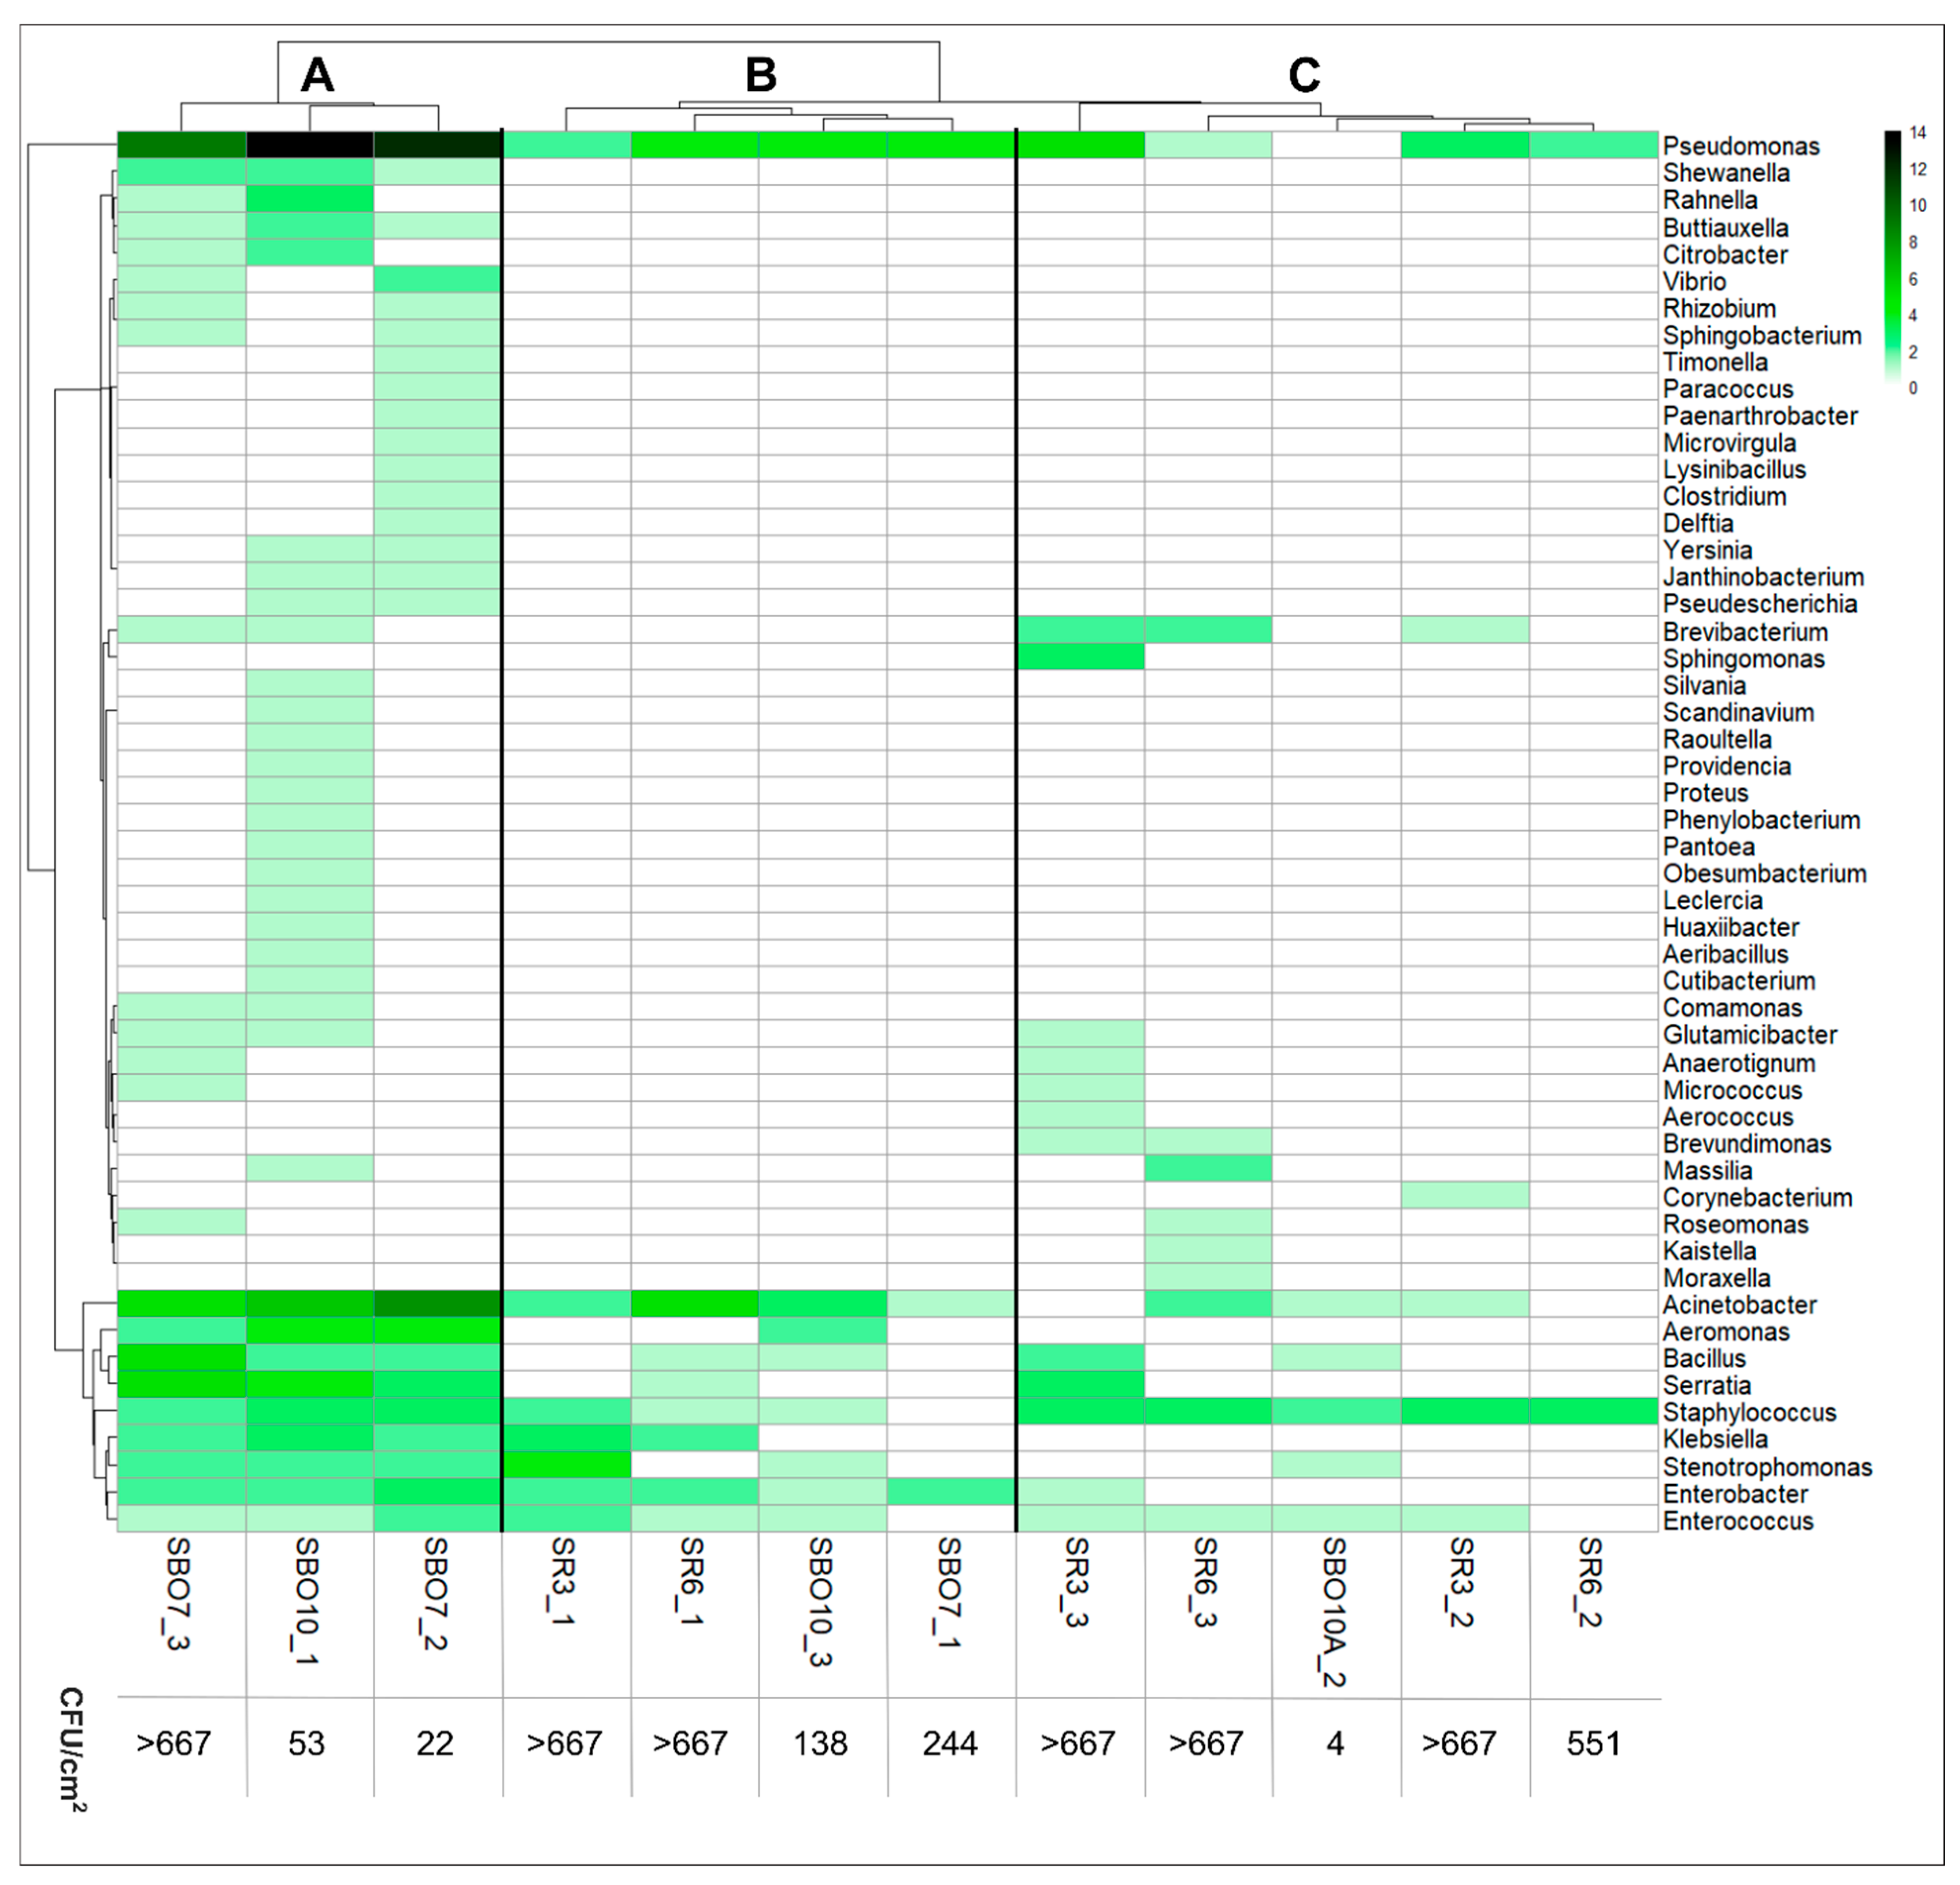The height and width of the screenshot is (1885, 1960).
Task: Click the Enterococcus row label
Action: click(1738, 1521)
